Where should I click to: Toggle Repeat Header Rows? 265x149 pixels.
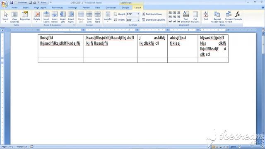tap(217, 17)
